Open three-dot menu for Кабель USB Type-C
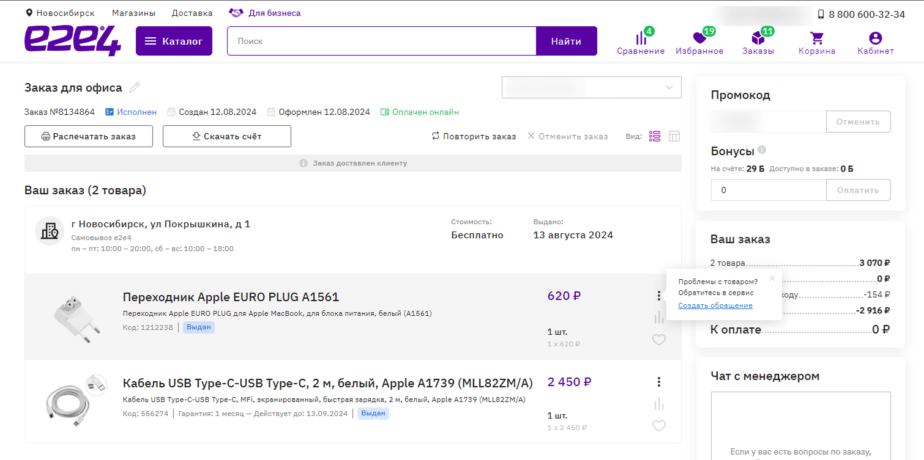Screen dimensions: 924x460 659,382
